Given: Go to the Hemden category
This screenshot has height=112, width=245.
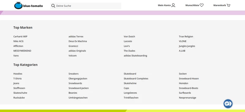Looking at the screenshot, I should (183, 83).
